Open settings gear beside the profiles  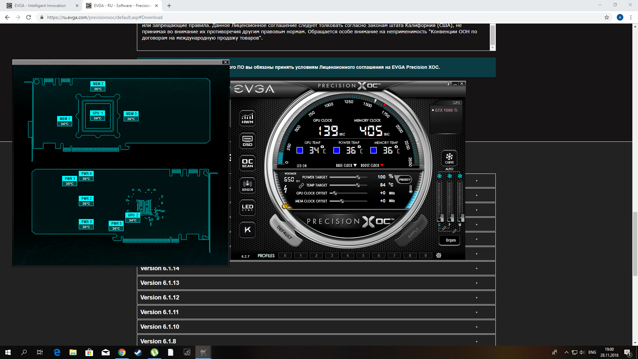pos(439,255)
